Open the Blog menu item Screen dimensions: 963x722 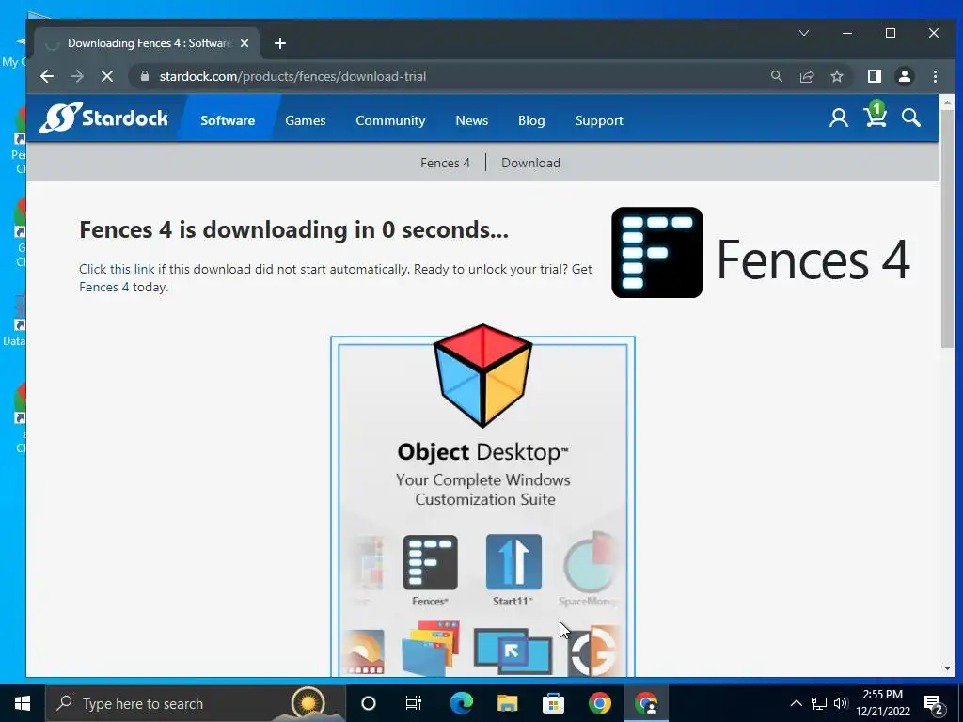coord(531,120)
